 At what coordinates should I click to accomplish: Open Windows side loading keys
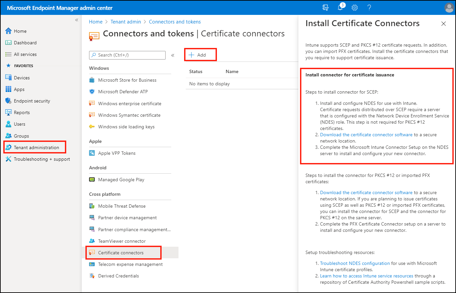[126, 127]
